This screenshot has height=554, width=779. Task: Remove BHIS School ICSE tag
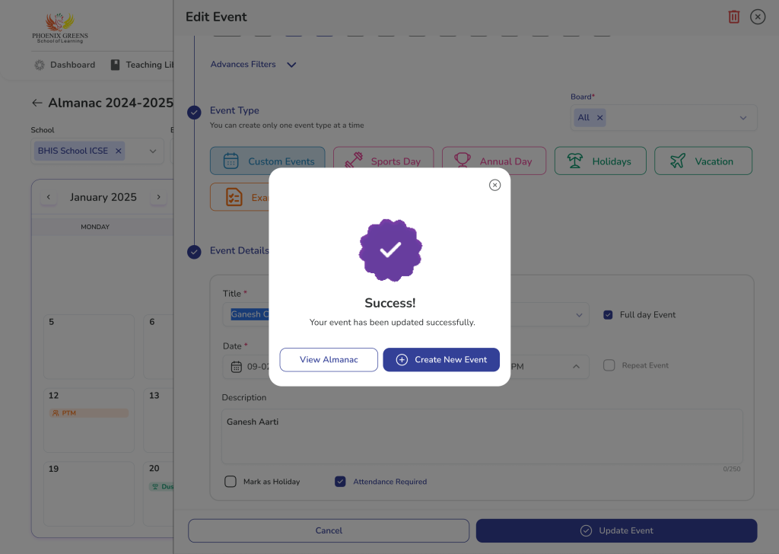118,151
